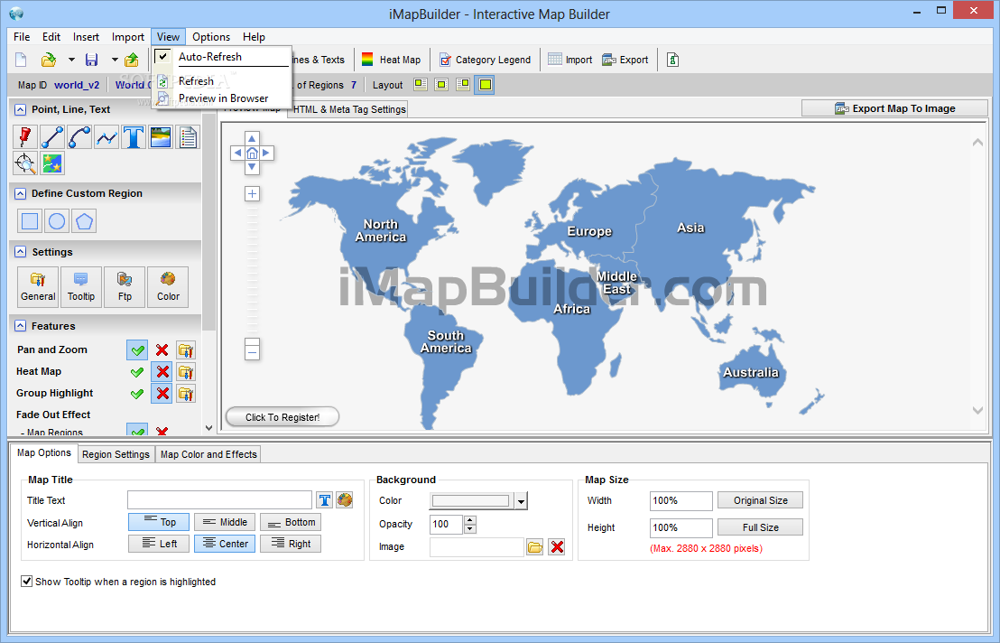This screenshot has height=643, width=1000.
Task: Toggle Show Tooltip when region highlighted
Action: (27, 581)
